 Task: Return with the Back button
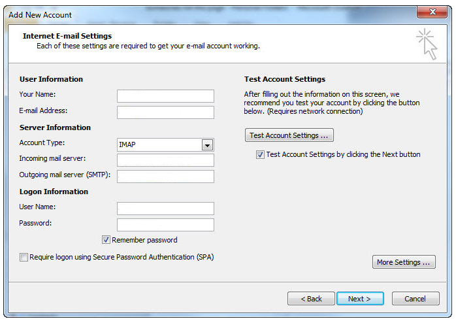pos(311,299)
